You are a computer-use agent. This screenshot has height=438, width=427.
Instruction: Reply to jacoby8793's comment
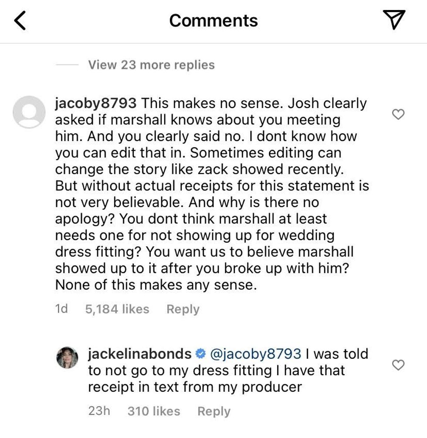[x=183, y=309]
